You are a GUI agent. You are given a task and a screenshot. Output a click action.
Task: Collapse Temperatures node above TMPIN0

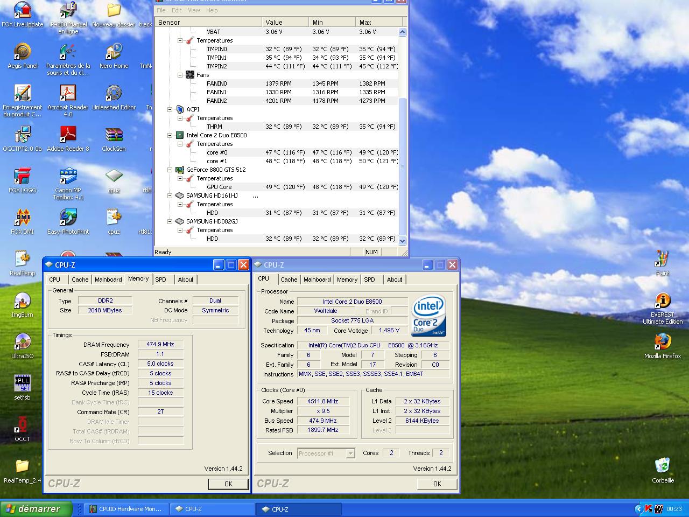click(180, 40)
